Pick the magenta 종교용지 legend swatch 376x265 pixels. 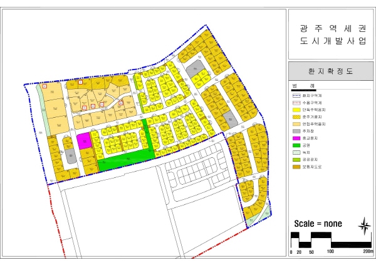(x=296, y=138)
